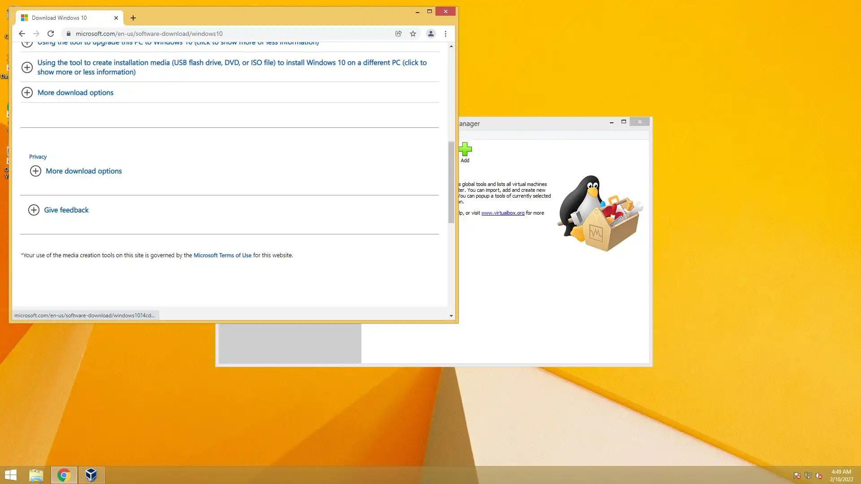Click the Windows Start button
861x484 pixels.
pos(11,475)
